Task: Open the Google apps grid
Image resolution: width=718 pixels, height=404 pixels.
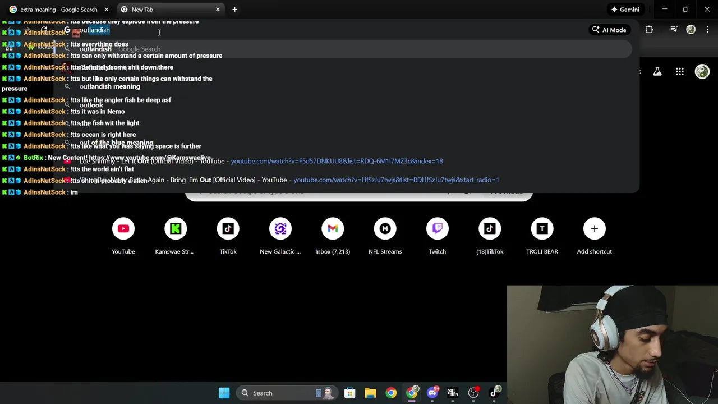Action: [679, 71]
